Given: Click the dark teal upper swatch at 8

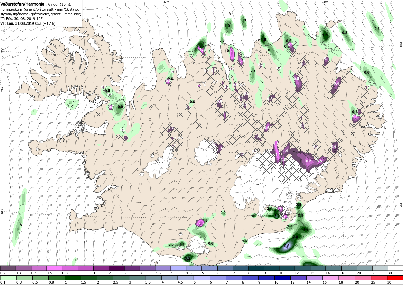Looking at the screenshot, I should pyautogui.click(x=256, y=268).
